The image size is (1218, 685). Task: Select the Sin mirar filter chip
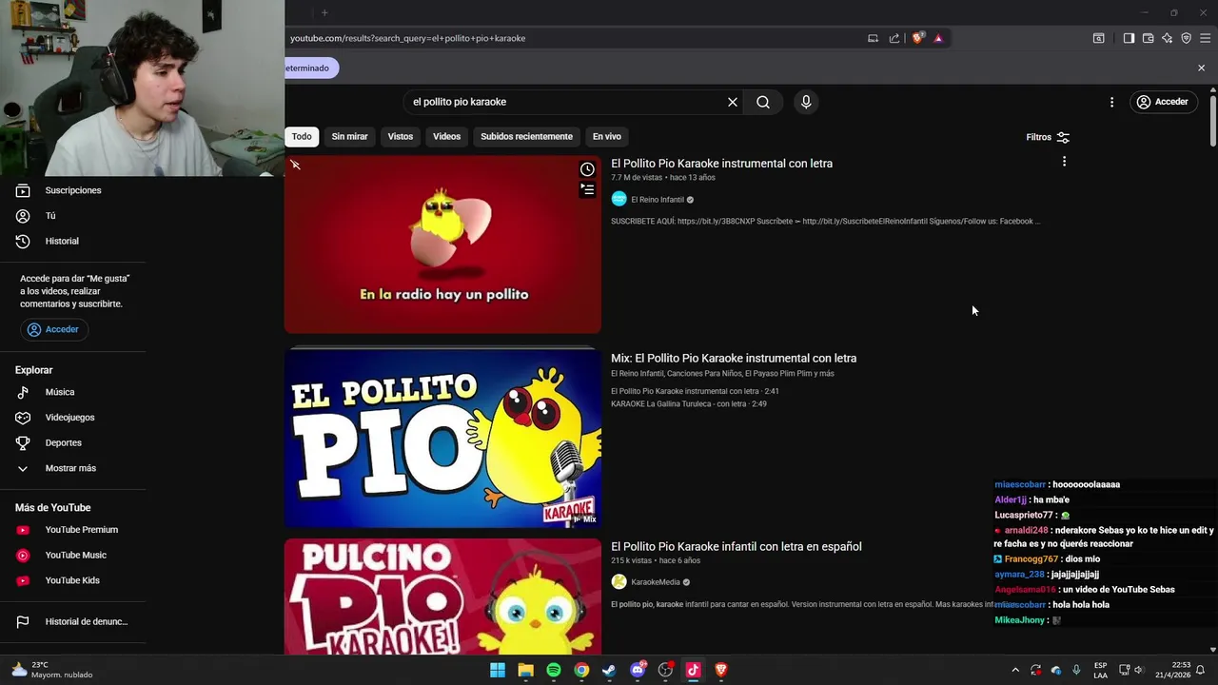[349, 136]
